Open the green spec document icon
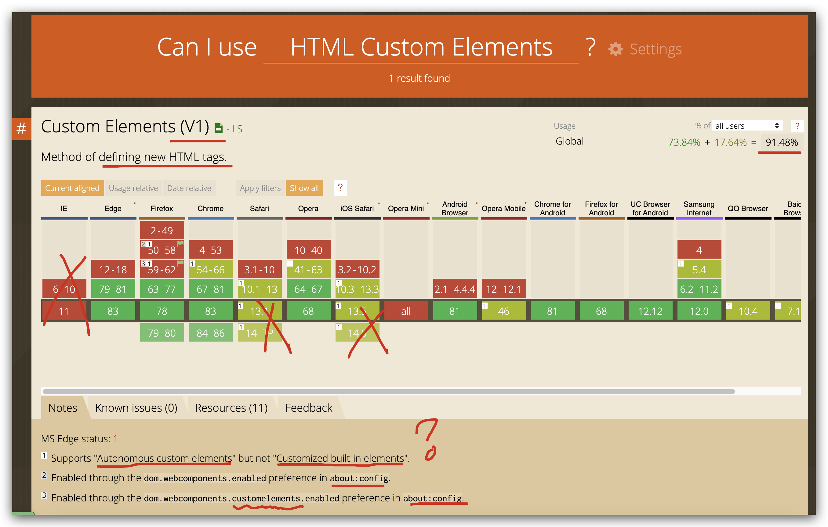828x527 pixels. tap(218, 128)
